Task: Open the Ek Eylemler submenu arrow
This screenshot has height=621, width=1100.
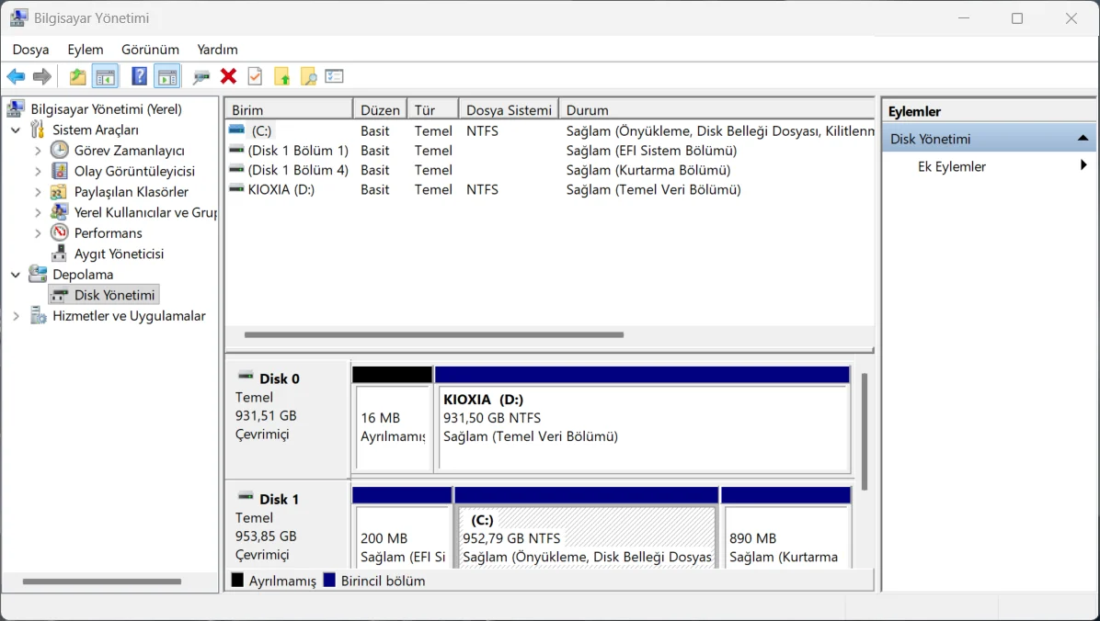Action: point(1083,165)
